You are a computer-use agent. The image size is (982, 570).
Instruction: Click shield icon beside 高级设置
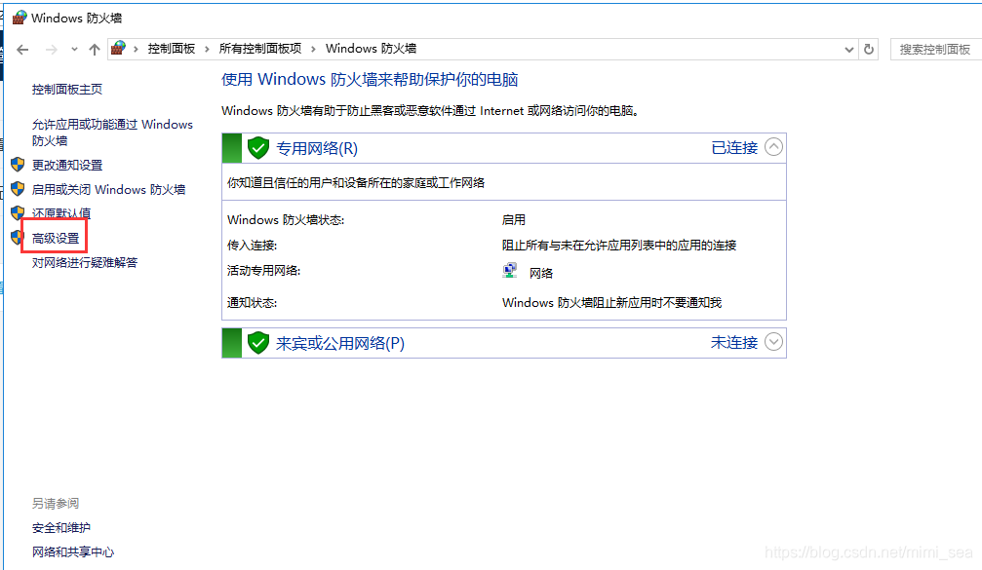(x=18, y=238)
